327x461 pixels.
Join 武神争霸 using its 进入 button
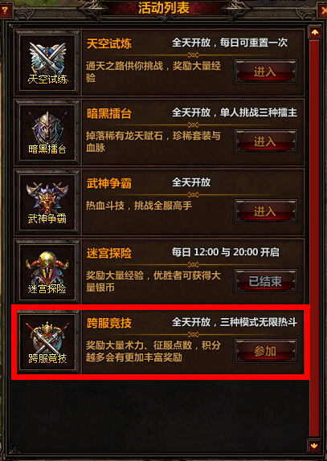266,211
